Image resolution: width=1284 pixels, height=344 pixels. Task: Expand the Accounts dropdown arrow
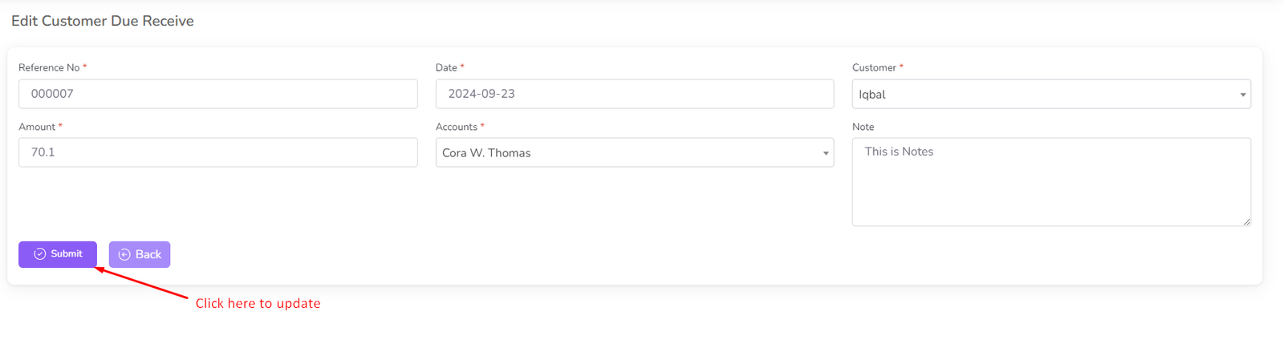826,153
